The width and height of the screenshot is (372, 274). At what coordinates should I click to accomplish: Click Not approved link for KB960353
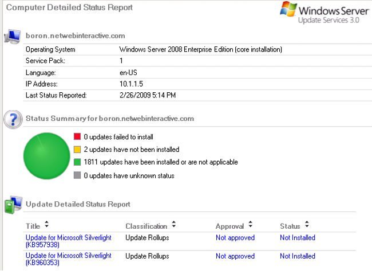point(236,256)
